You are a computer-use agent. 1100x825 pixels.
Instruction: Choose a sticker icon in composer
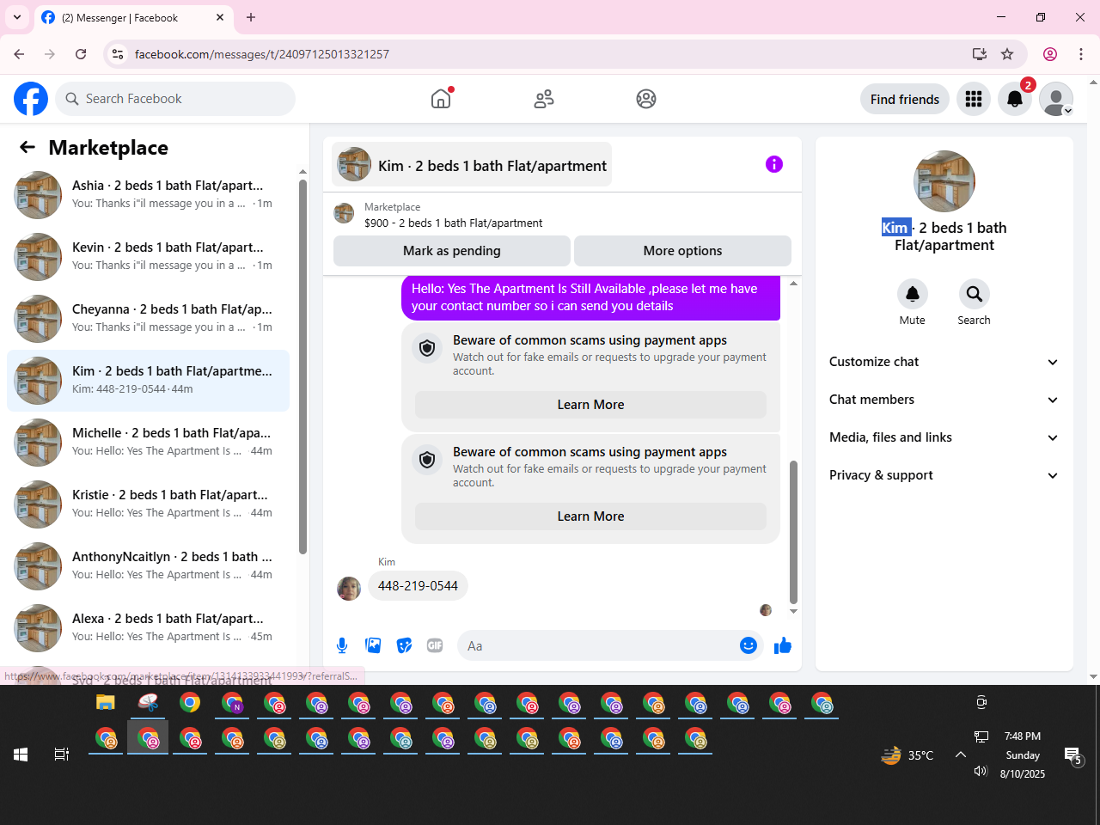click(x=404, y=645)
